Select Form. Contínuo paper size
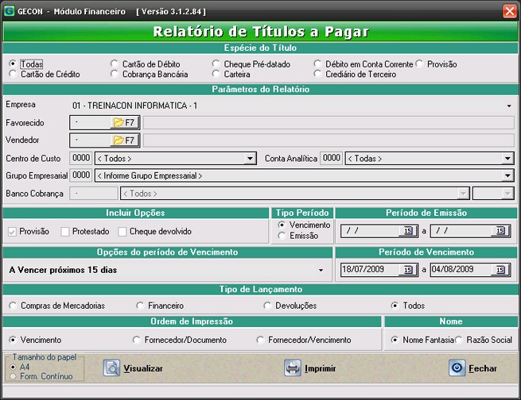This screenshot has width=521, height=400. click(13, 376)
